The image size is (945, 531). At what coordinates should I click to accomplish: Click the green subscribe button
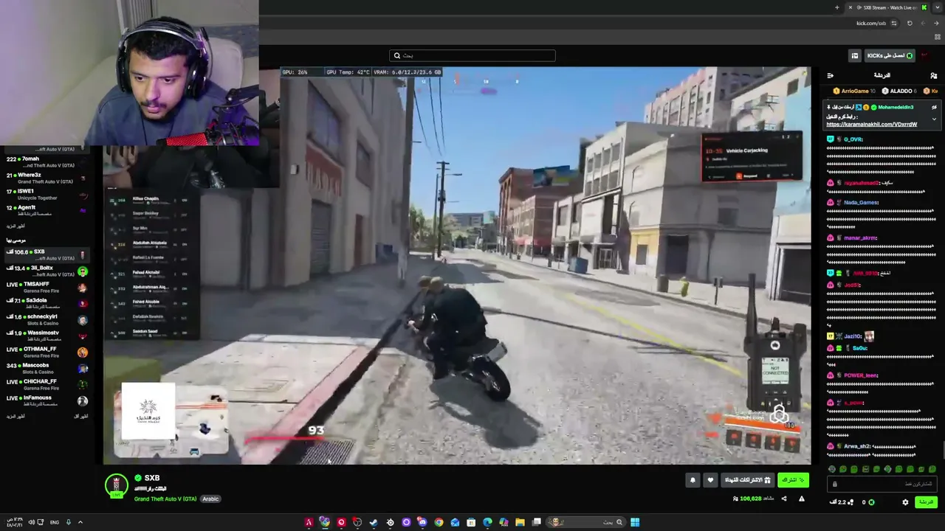tap(793, 480)
